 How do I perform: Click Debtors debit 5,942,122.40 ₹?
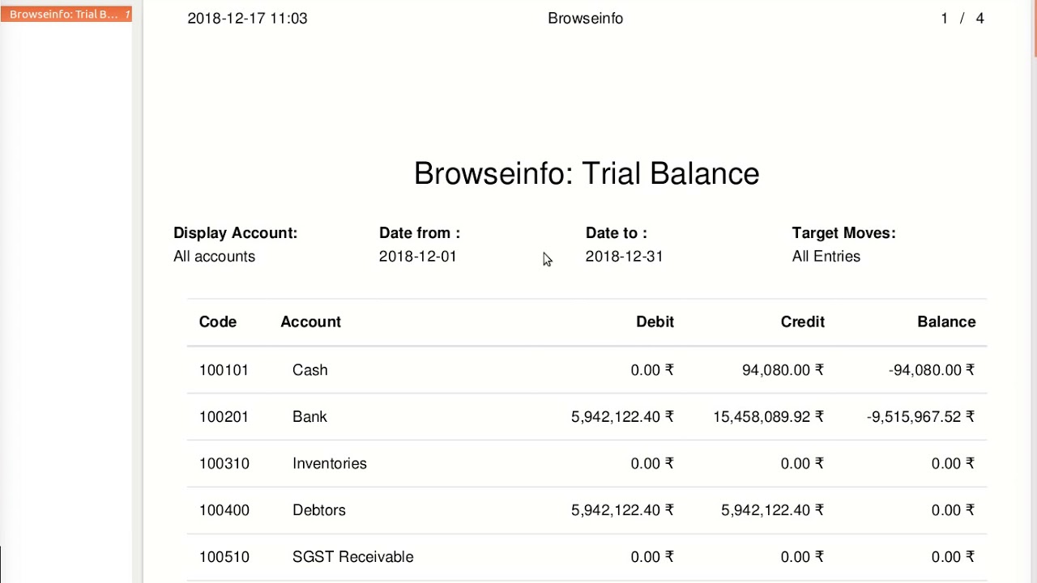pos(622,510)
